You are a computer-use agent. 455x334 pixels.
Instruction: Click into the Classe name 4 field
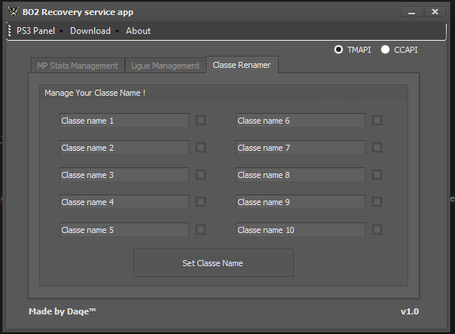[124, 202]
